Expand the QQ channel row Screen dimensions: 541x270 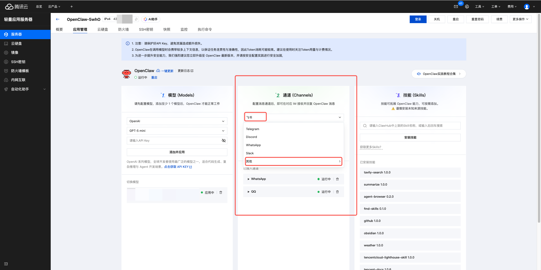249,192
